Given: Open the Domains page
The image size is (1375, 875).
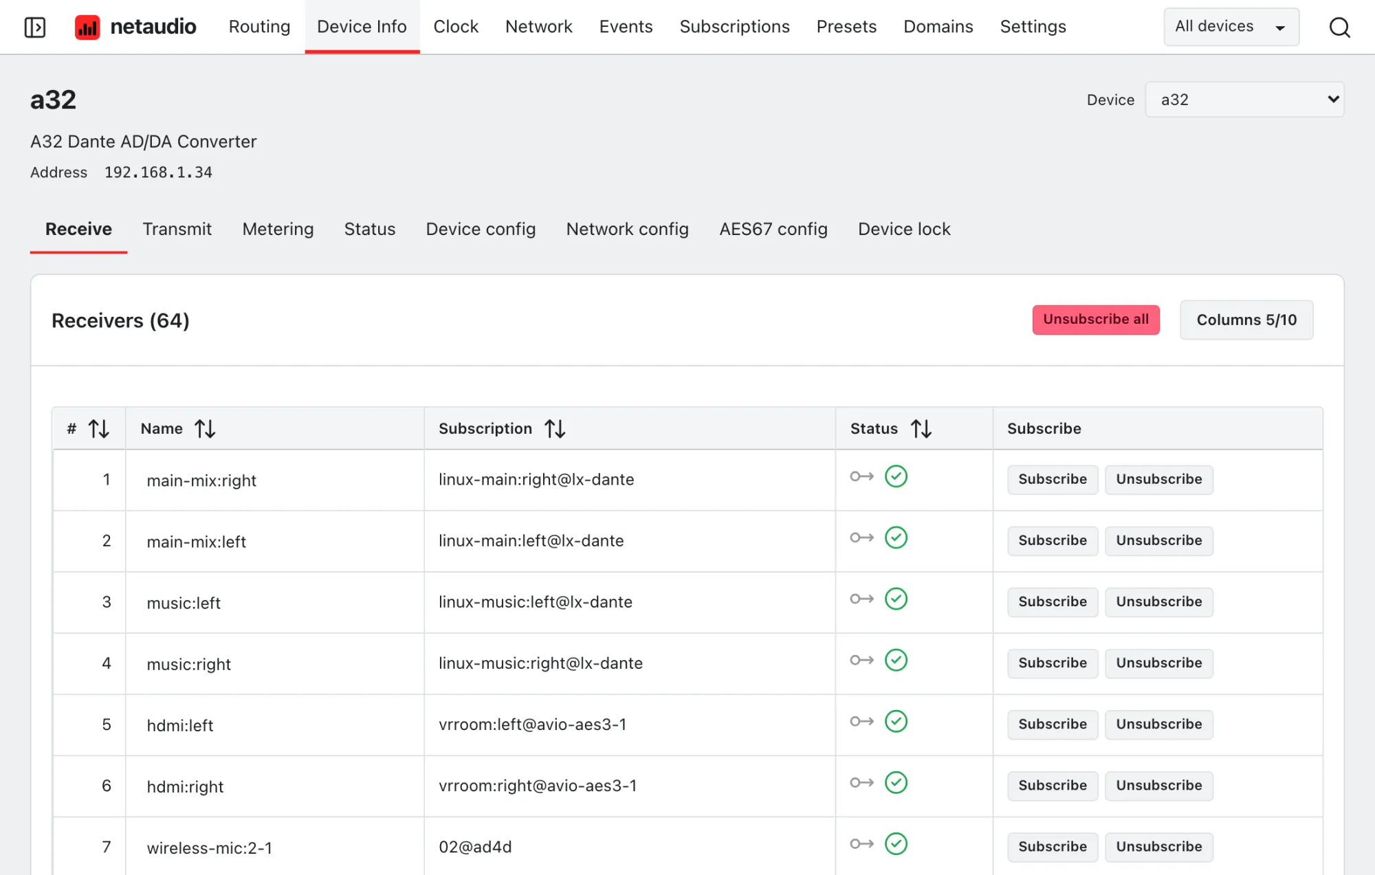Looking at the screenshot, I should pos(938,27).
